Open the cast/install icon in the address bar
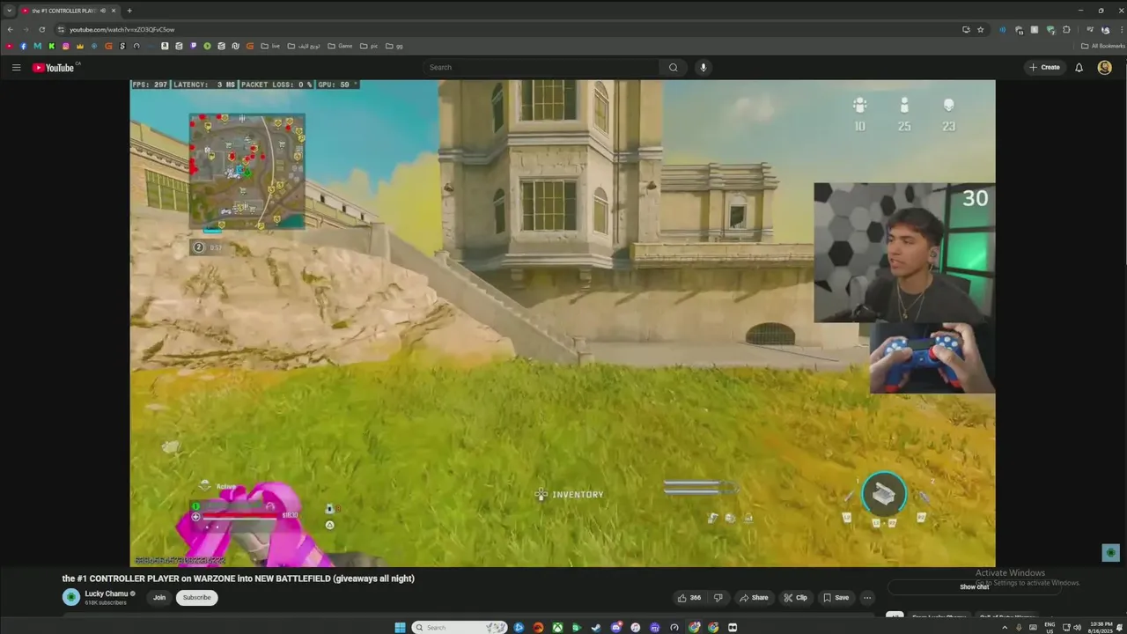This screenshot has width=1127, height=634. (966, 29)
